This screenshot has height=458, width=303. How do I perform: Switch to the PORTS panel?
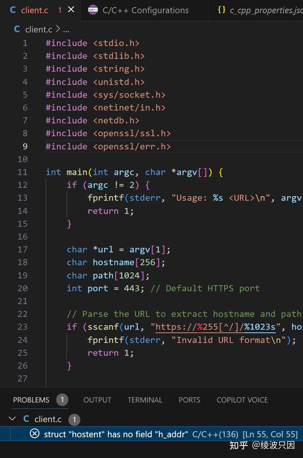(189, 400)
